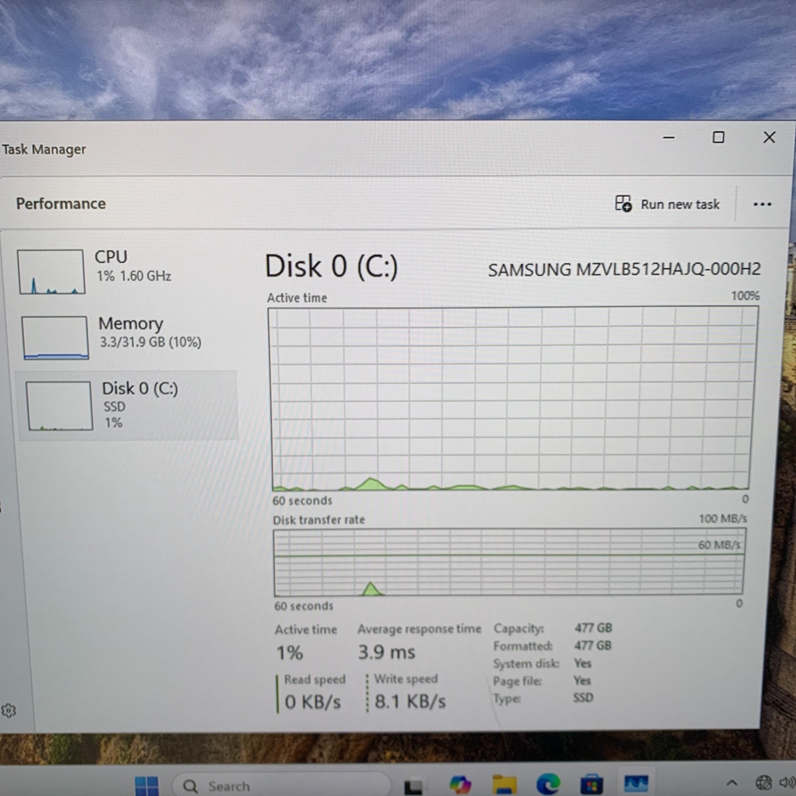Select the CPU performance graph thumbnail

pos(51,272)
